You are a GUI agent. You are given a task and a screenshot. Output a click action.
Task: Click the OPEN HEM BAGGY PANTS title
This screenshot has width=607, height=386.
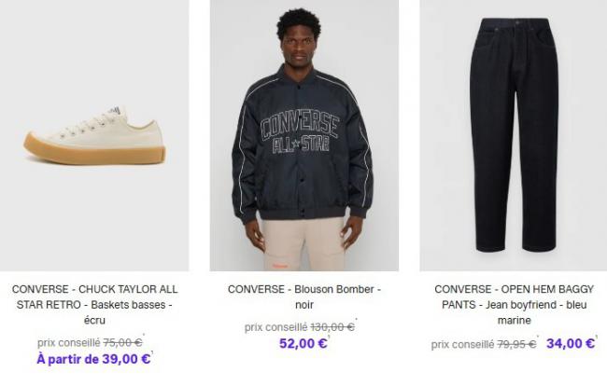coord(514,305)
